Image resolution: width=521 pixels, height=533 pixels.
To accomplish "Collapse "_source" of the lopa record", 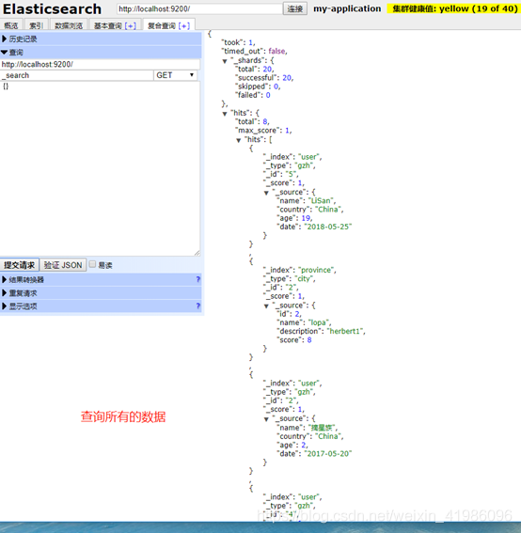I will tap(266, 306).
